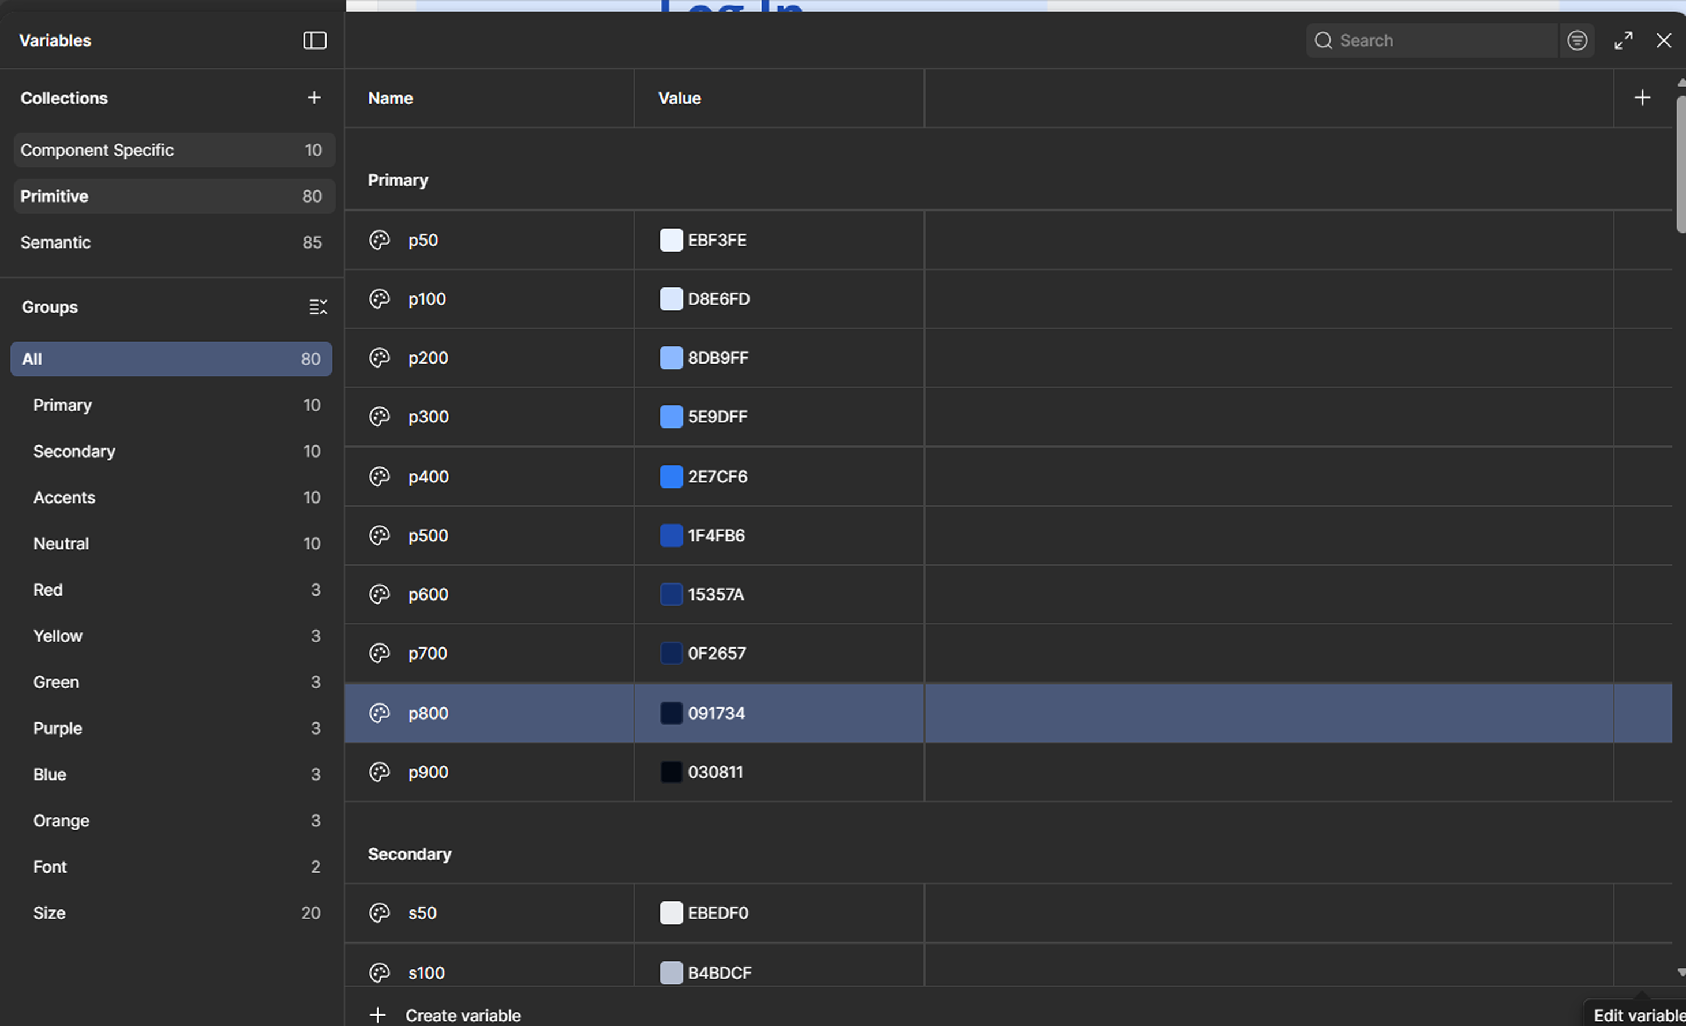
Task: Click the plus icon to add a variable
Action: 1642,97
